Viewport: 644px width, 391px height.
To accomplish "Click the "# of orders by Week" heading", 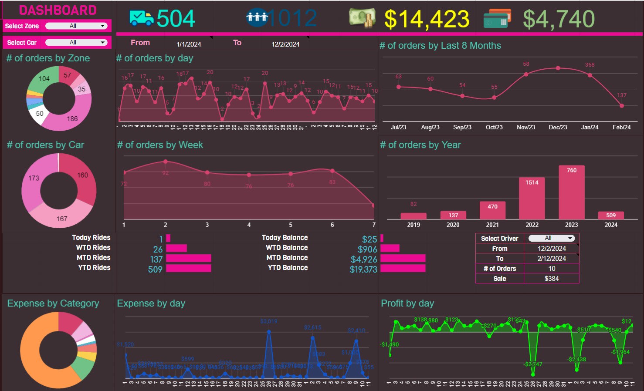I will click(x=160, y=145).
